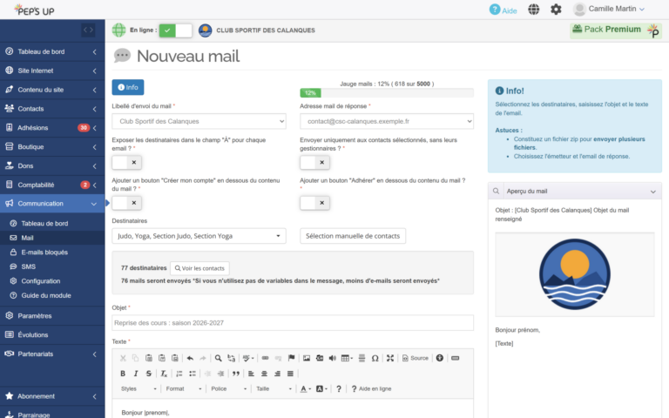Toggle the "En ligne" switch off
The width and height of the screenshot is (669, 418).
pos(175,30)
